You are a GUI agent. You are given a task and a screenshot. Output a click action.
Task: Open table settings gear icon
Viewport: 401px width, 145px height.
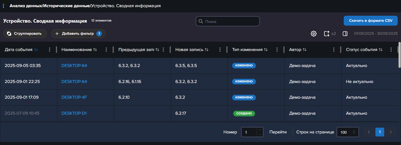coord(313,34)
